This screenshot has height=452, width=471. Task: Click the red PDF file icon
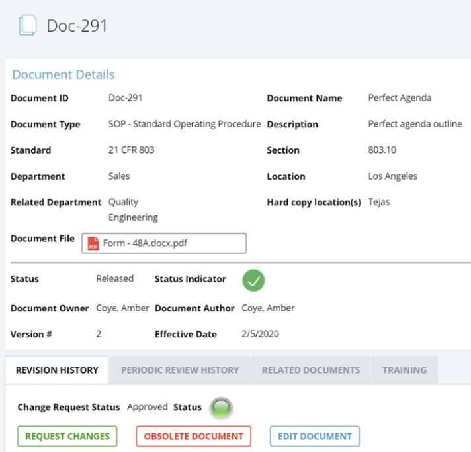(x=93, y=243)
